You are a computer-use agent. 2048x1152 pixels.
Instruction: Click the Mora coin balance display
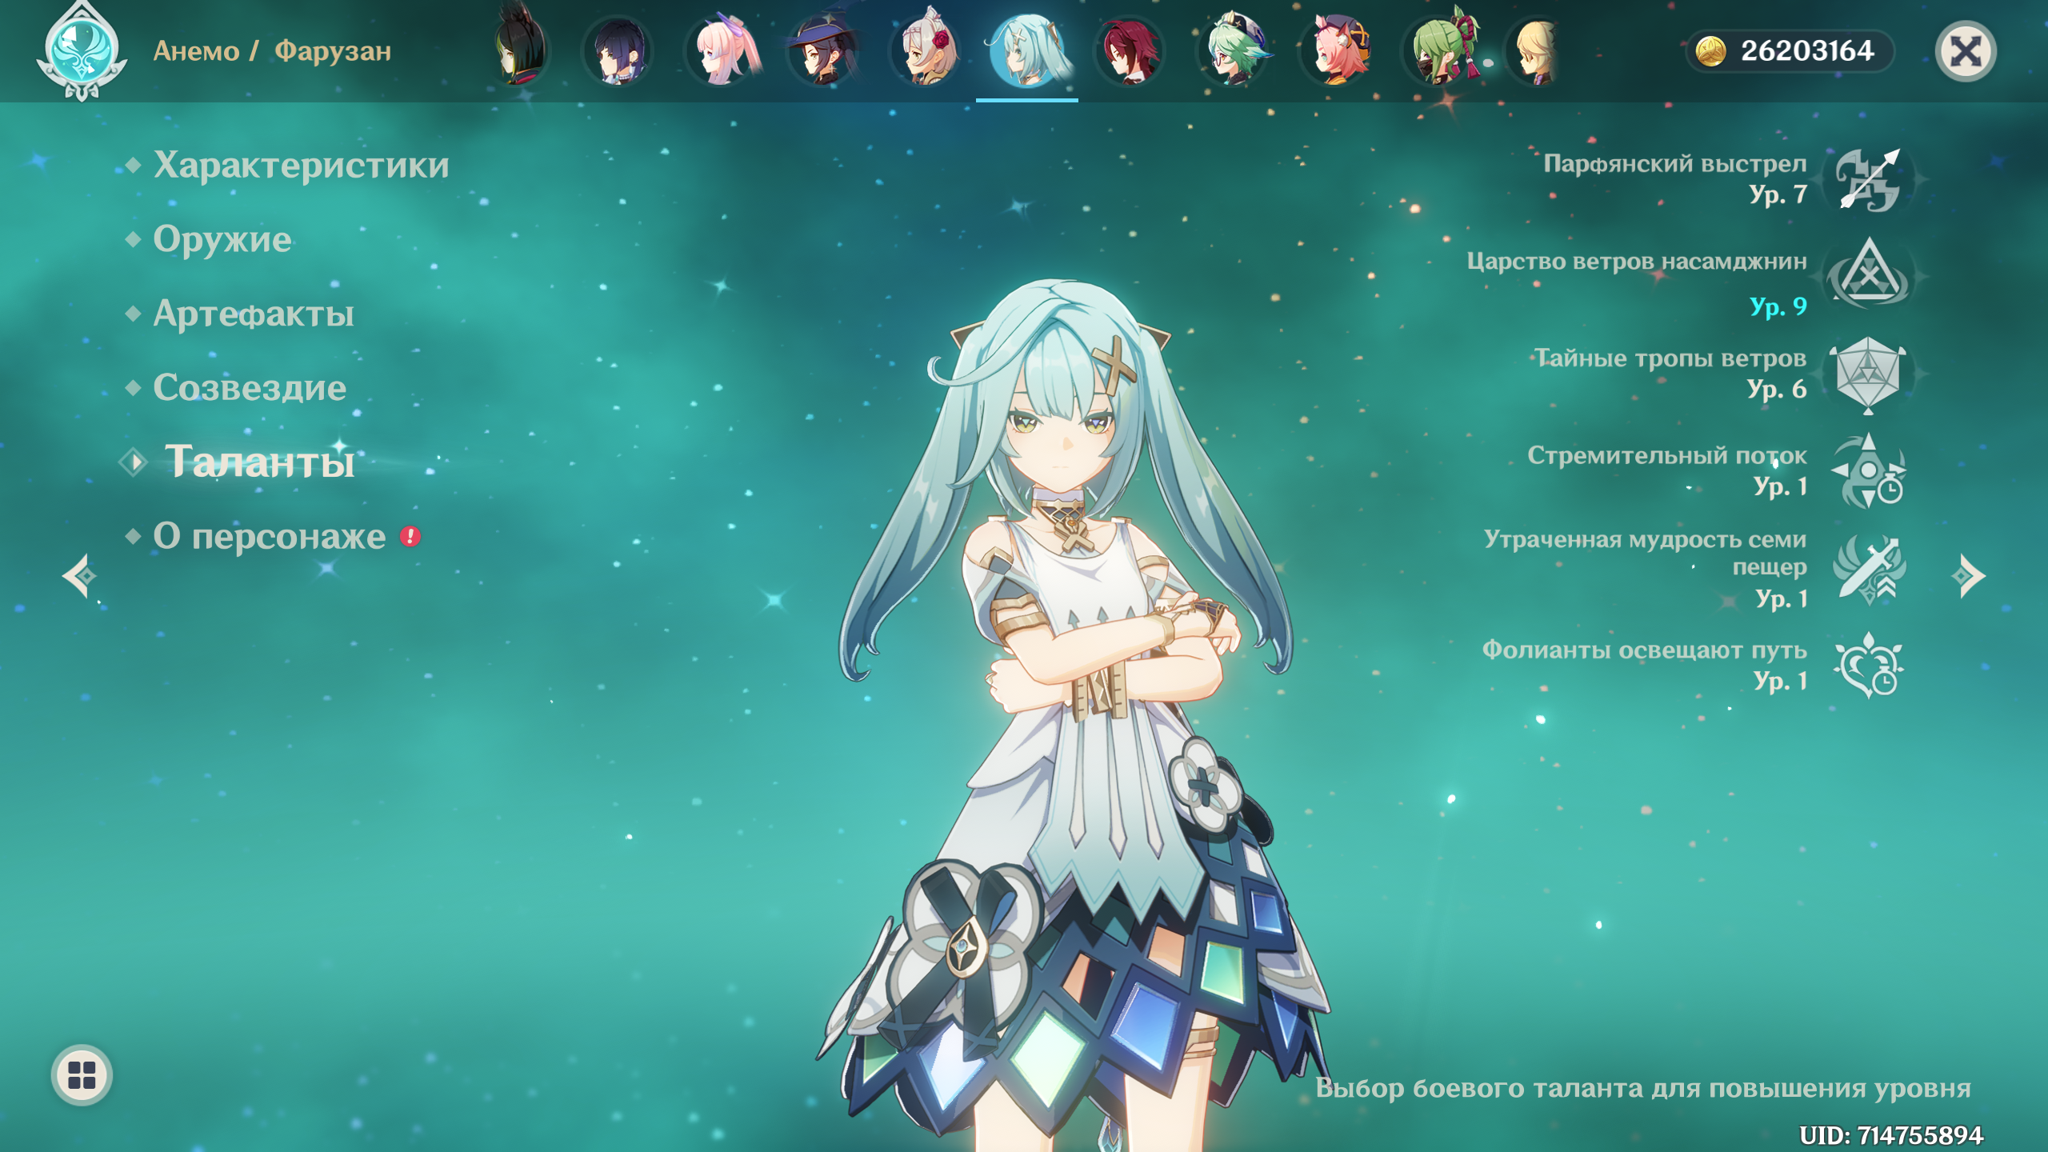click(1790, 51)
